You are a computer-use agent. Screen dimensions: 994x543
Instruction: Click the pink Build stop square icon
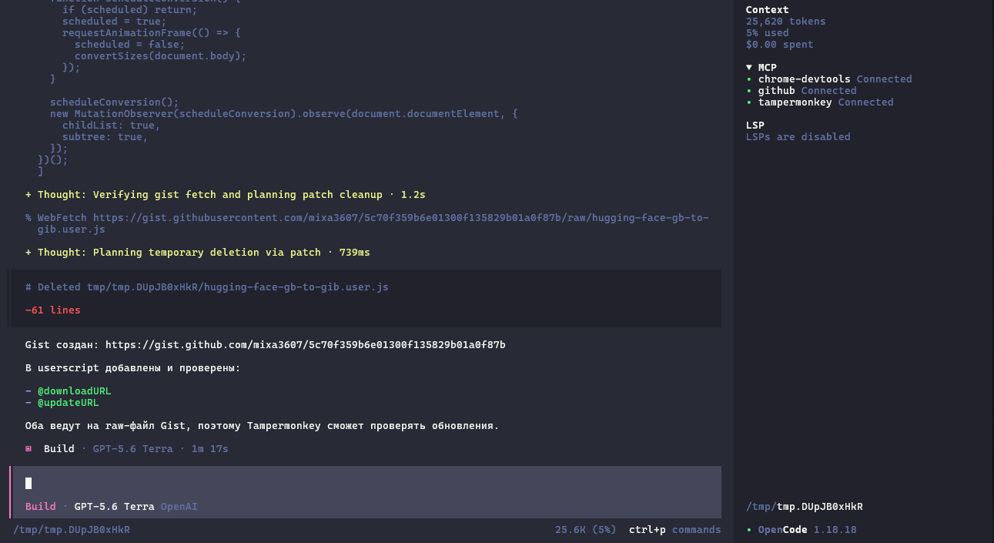[x=28, y=448]
